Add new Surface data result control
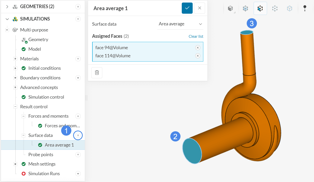This screenshot has width=314, height=182. pos(78,136)
